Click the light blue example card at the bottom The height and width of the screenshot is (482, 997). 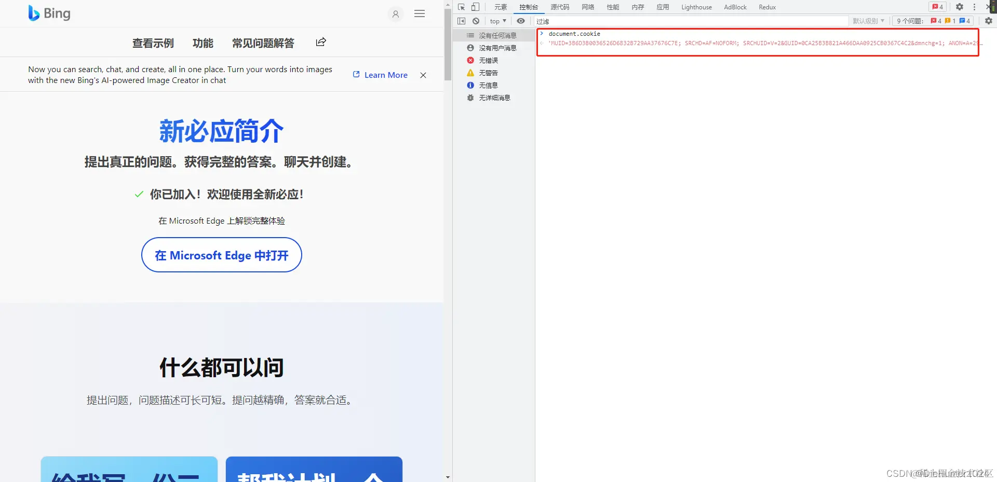pos(129,469)
